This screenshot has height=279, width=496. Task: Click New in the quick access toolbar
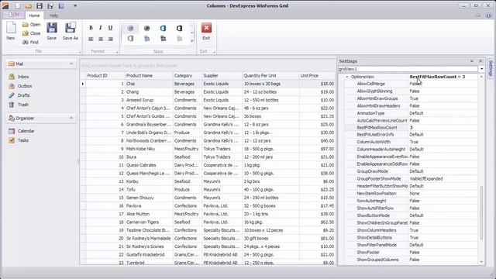pos(18,5)
